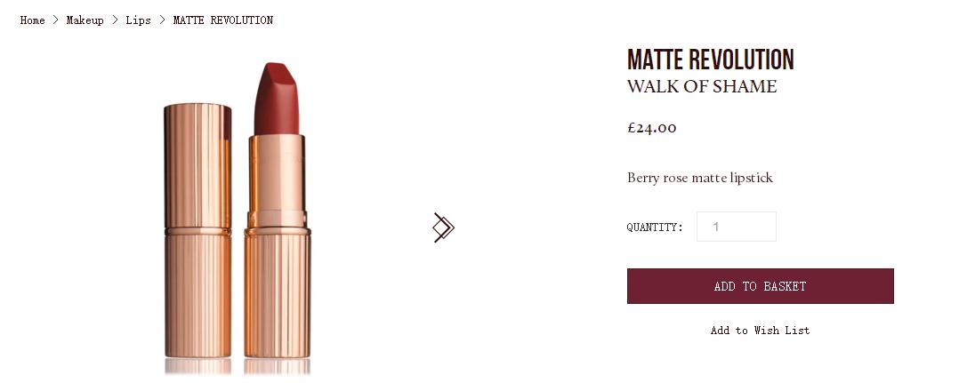959x383 pixels.
Task: Click the next product image arrow
Action: 443,227
